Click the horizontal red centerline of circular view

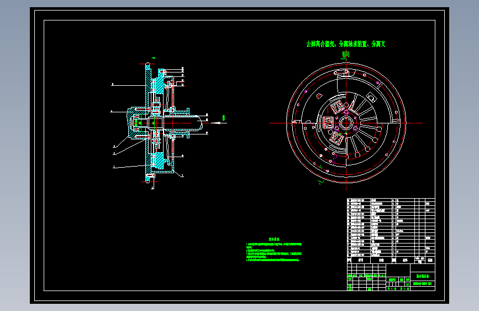pos(346,123)
